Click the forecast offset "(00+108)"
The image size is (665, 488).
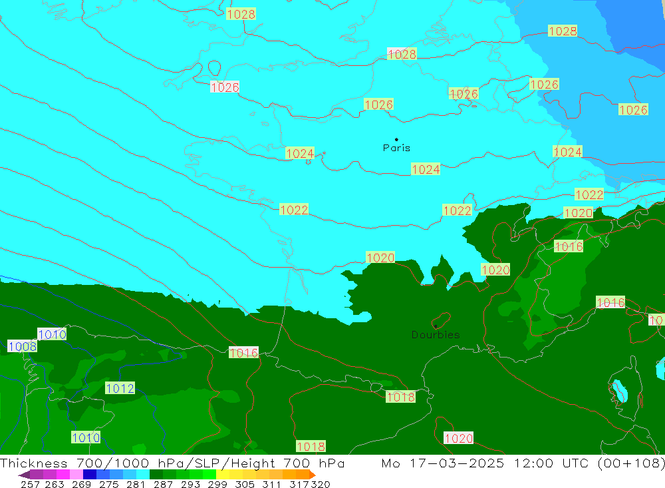pos(631,463)
